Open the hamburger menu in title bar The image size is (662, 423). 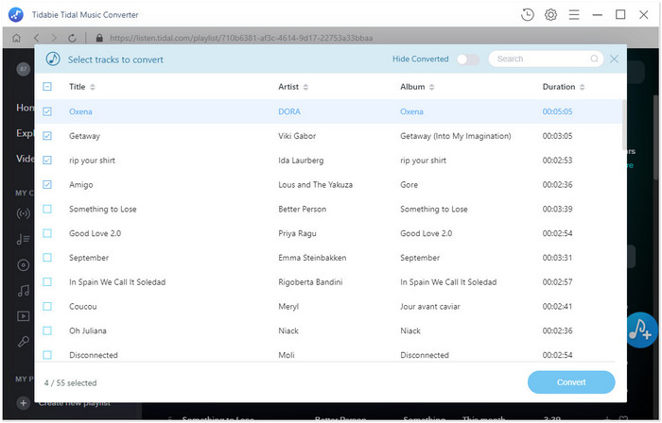[574, 15]
